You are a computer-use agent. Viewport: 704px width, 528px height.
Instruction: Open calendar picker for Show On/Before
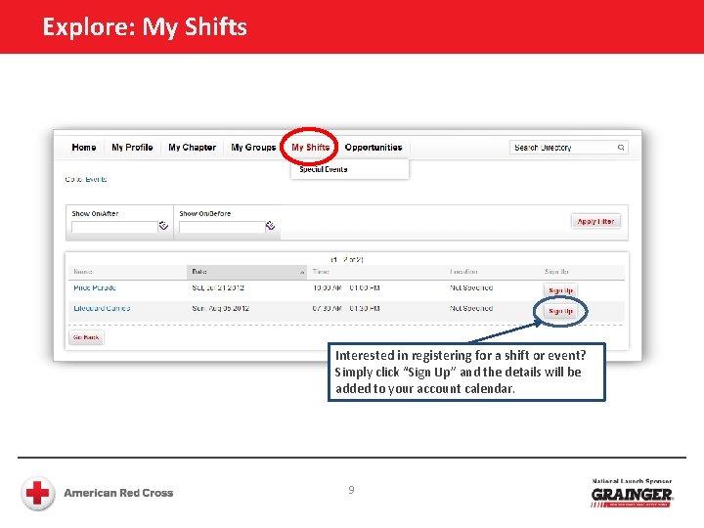(x=270, y=226)
